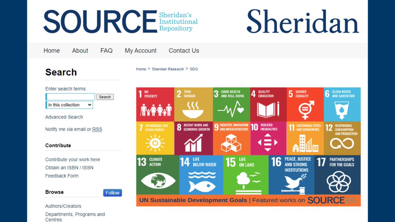The width and height of the screenshot is (395, 222).
Task: Open Good Health and Well-Being goal 3 tile
Action: 231,104
